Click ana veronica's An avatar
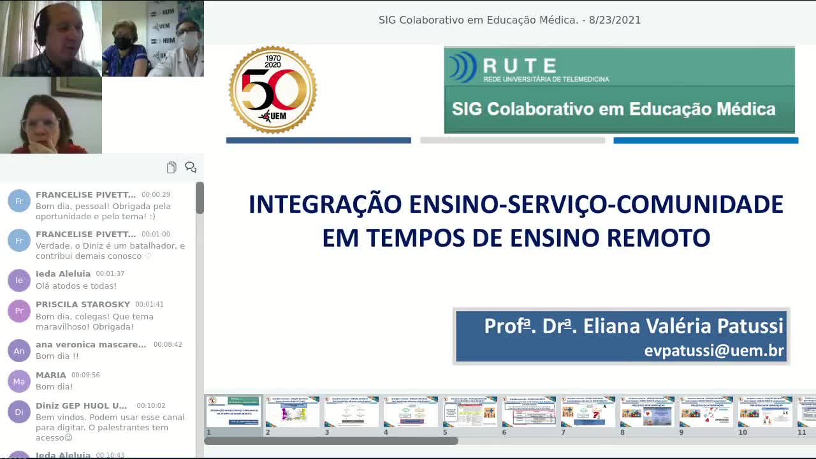 click(x=19, y=351)
